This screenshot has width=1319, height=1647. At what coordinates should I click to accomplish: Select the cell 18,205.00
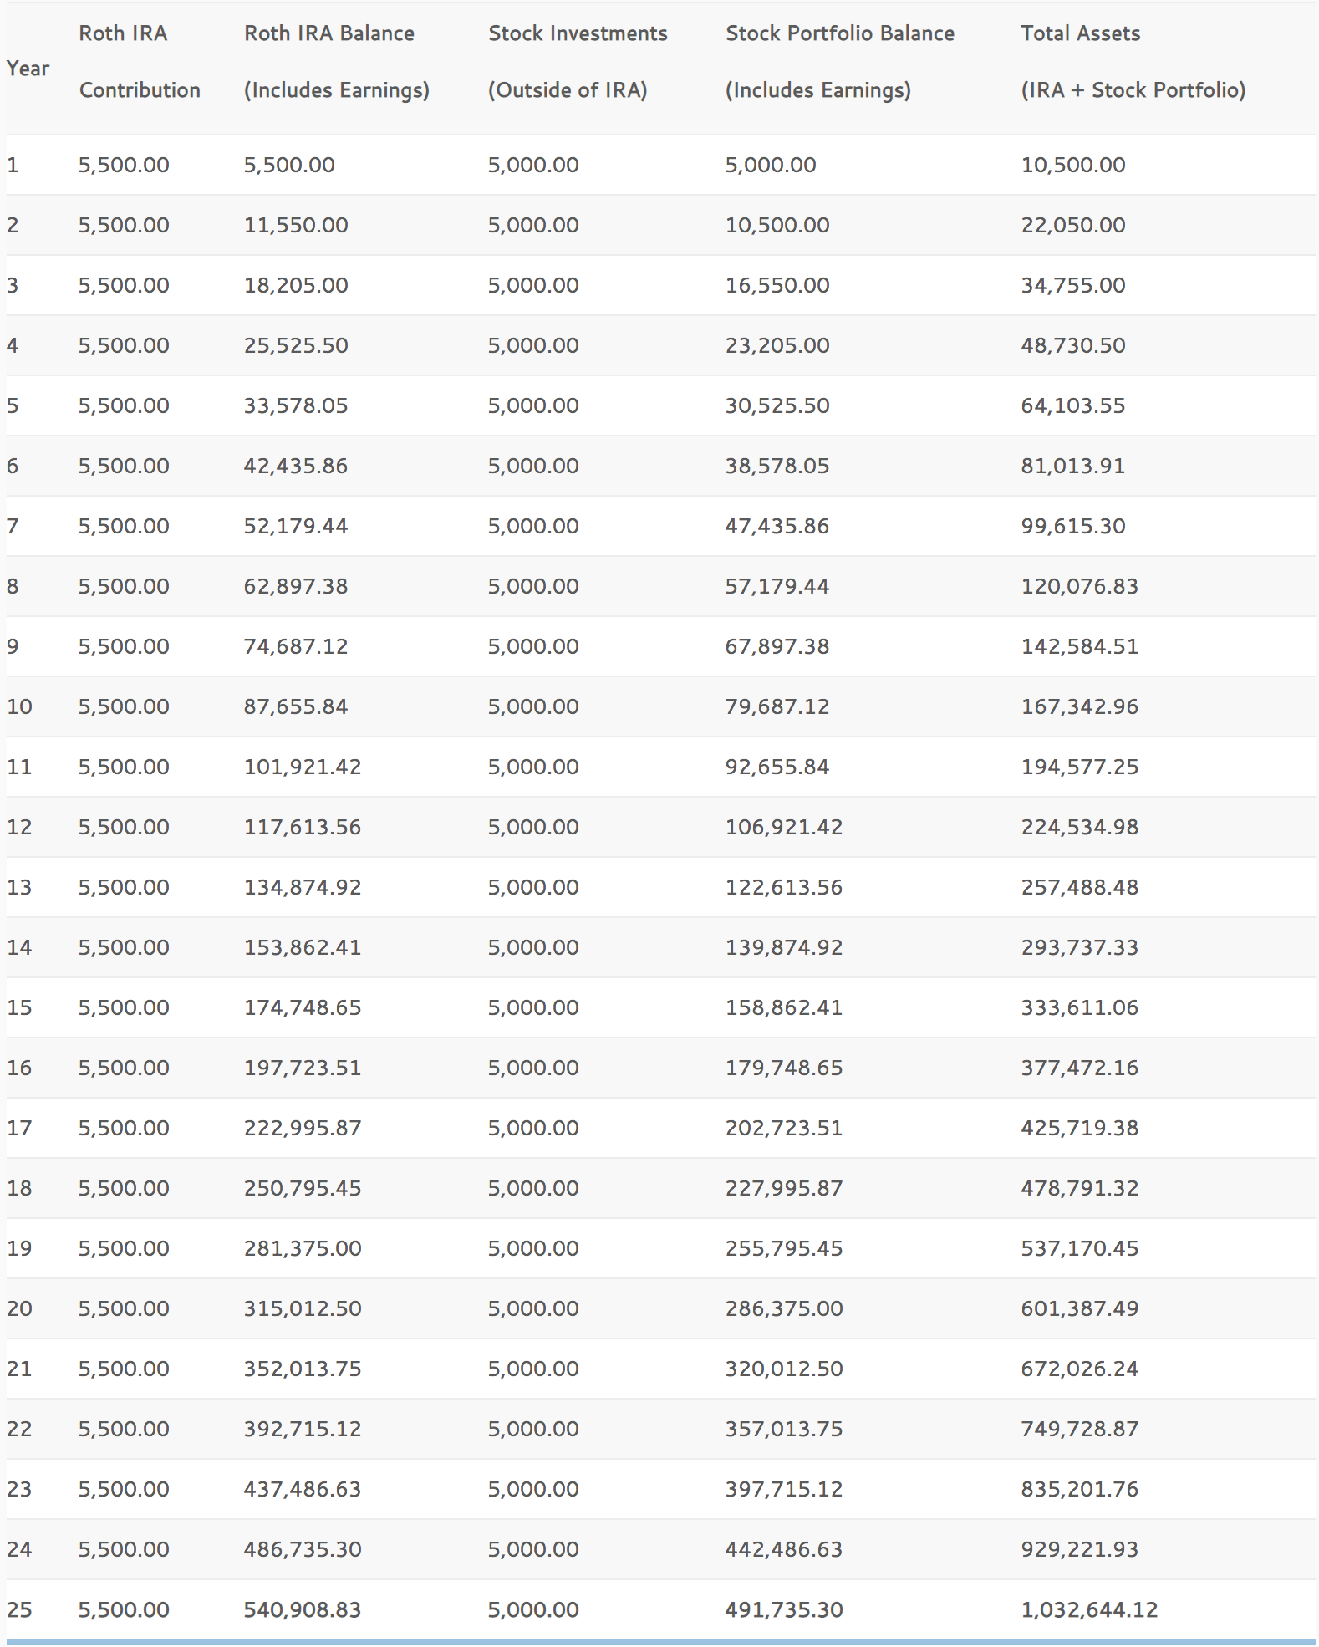pyautogui.click(x=296, y=285)
